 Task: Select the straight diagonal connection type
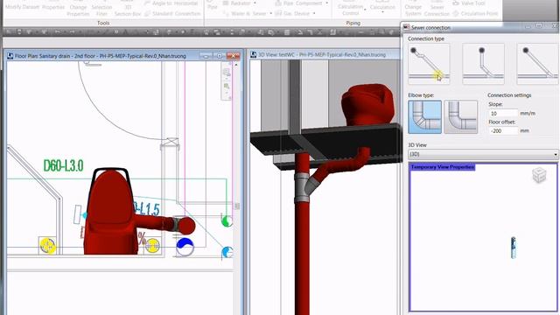point(537,64)
